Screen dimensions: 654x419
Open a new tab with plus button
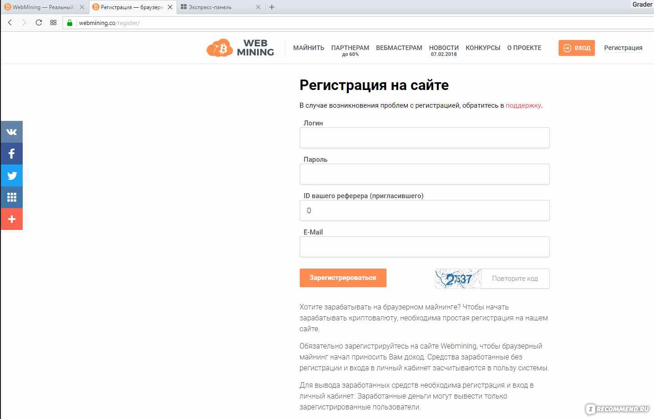(x=272, y=7)
